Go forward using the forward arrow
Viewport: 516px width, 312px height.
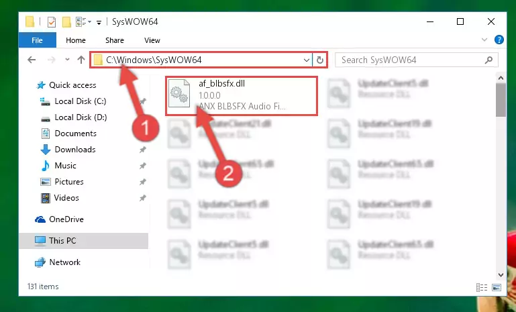click(x=52, y=60)
